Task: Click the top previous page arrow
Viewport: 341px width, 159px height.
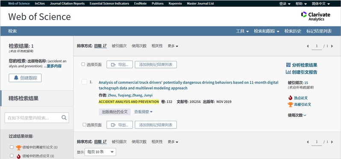Action: 308,46
